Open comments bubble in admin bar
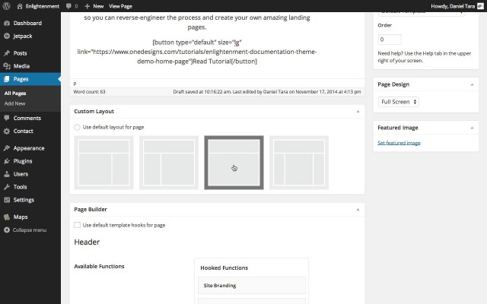 coord(68,6)
